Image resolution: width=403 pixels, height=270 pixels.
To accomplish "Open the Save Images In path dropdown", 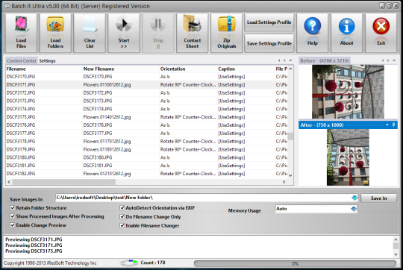I will (354, 198).
